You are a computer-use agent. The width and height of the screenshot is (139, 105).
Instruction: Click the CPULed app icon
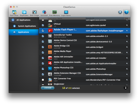[x=50, y=25]
